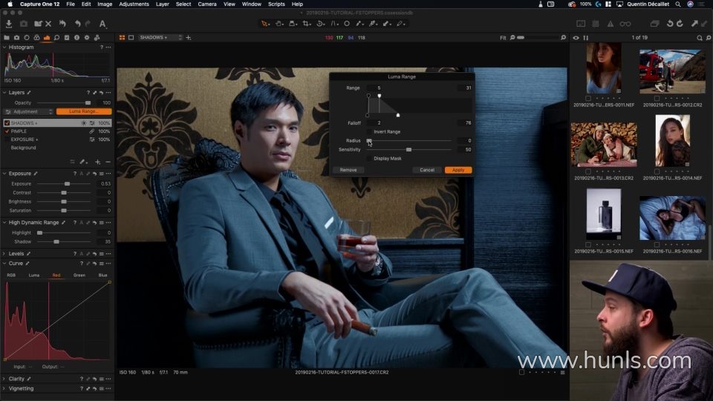Click the exposure warning triangle icon

coord(608,24)
